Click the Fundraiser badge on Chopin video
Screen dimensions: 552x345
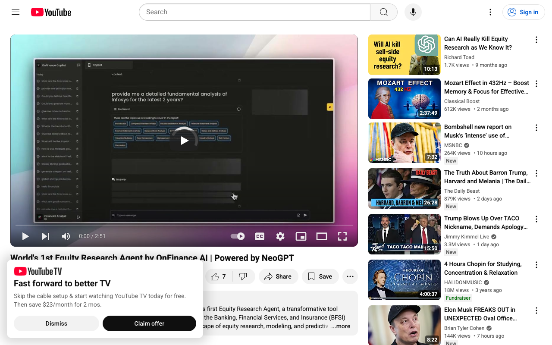pyautogui.click(x=458, y=298)
